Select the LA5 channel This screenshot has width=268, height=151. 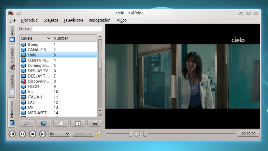point(58,103)
